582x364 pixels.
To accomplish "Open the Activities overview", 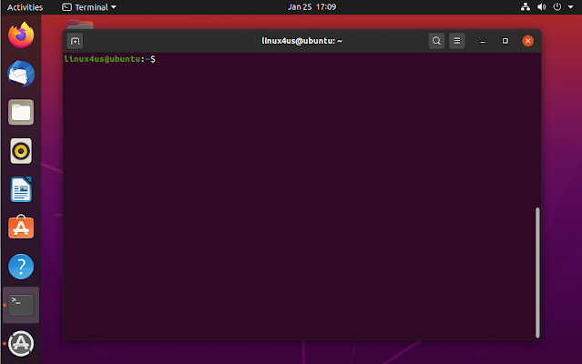I will [x=25, y=7].
